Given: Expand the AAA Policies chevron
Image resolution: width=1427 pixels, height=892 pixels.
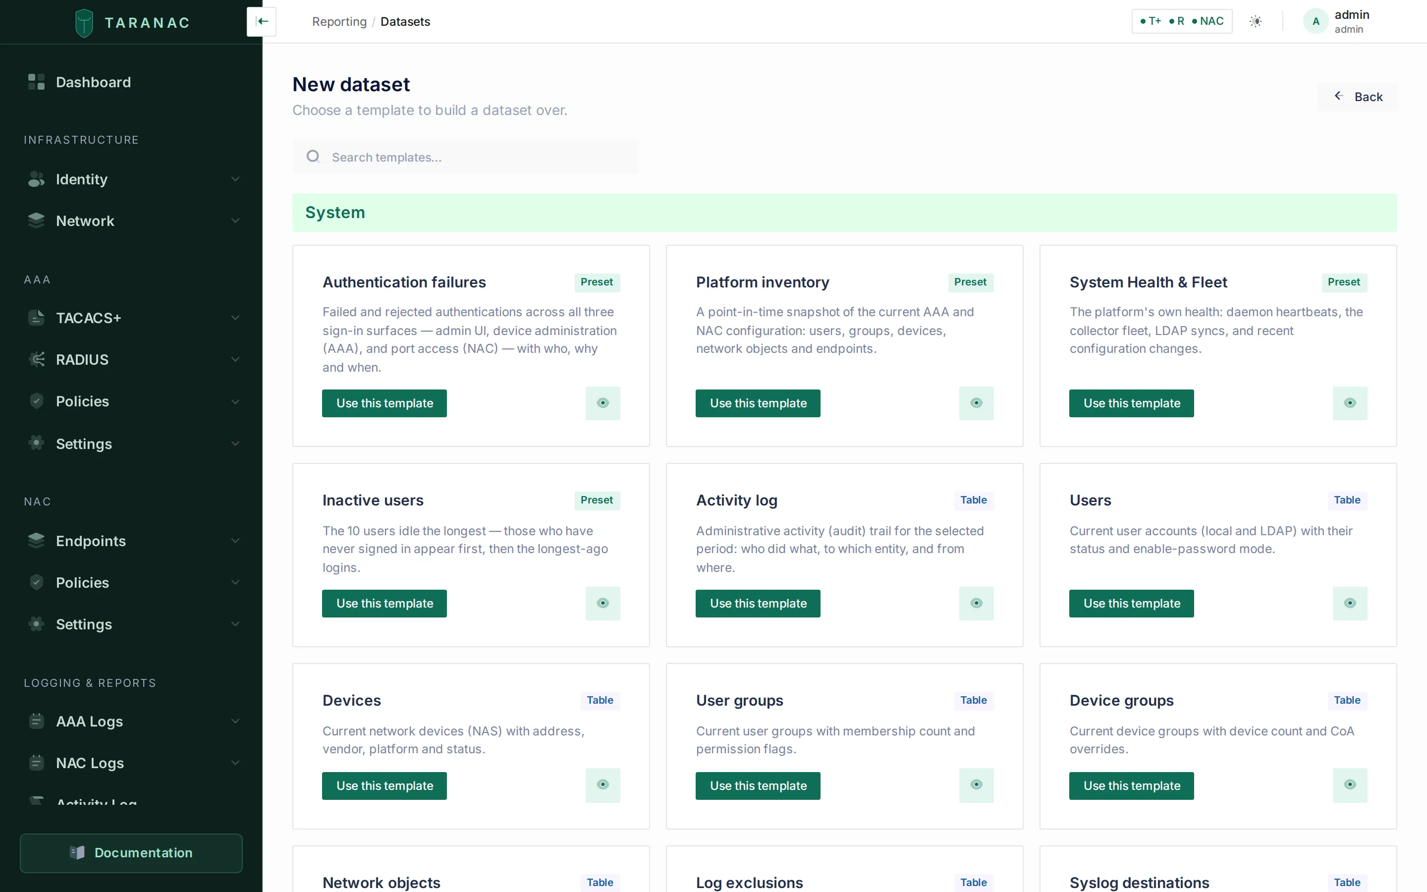Looking at the screenshot, I should [x=235, y=401].
